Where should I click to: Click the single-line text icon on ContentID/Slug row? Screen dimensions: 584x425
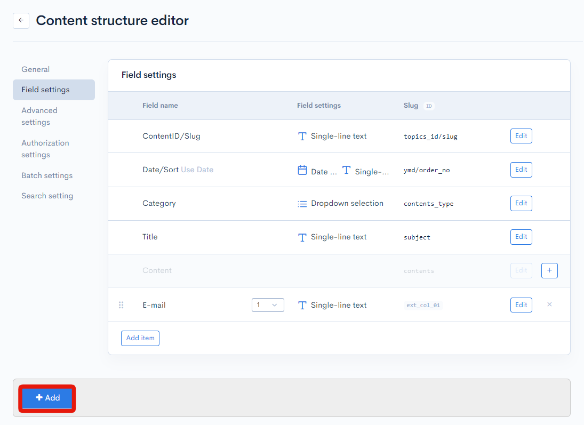coord(302,136)
